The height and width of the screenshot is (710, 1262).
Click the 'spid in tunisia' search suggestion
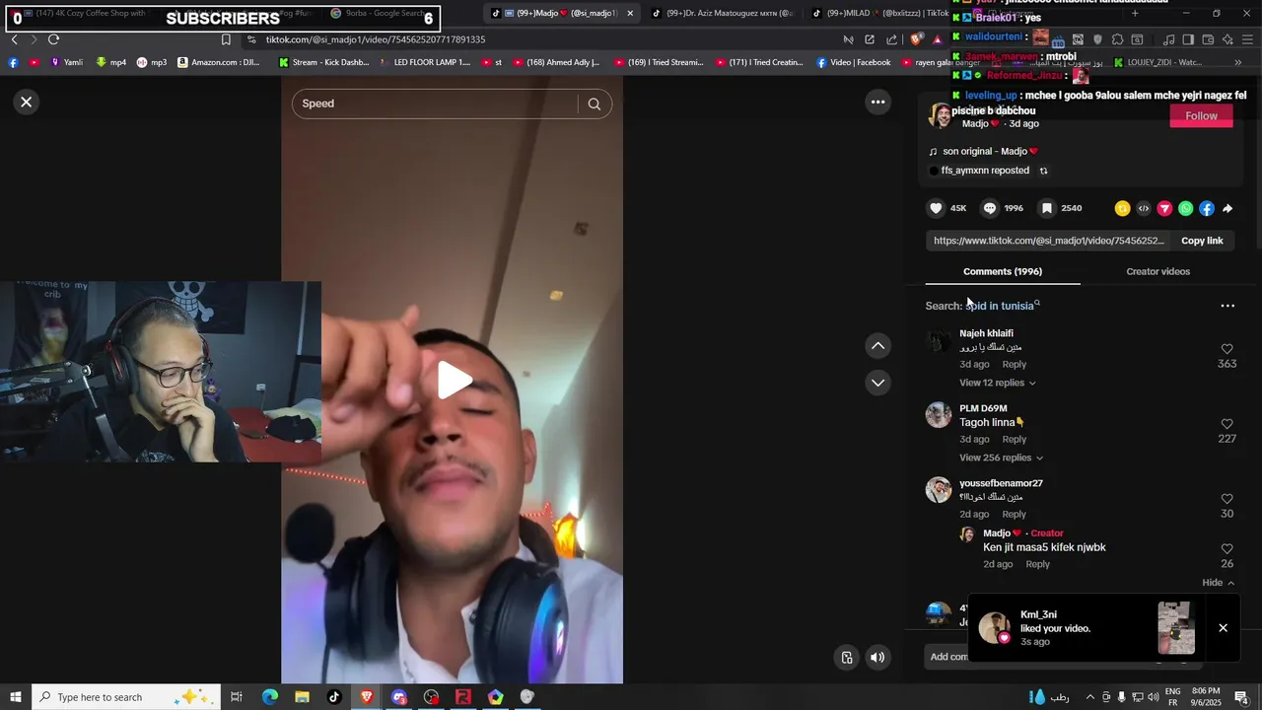tap(1003, 306)
